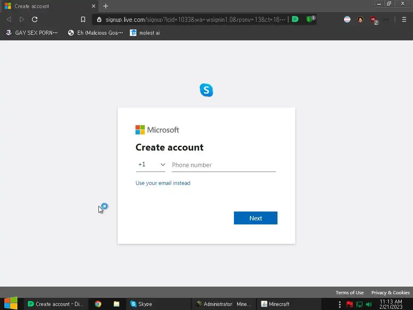
Task: Click the address bar URL
Action: tap(196, 19)
